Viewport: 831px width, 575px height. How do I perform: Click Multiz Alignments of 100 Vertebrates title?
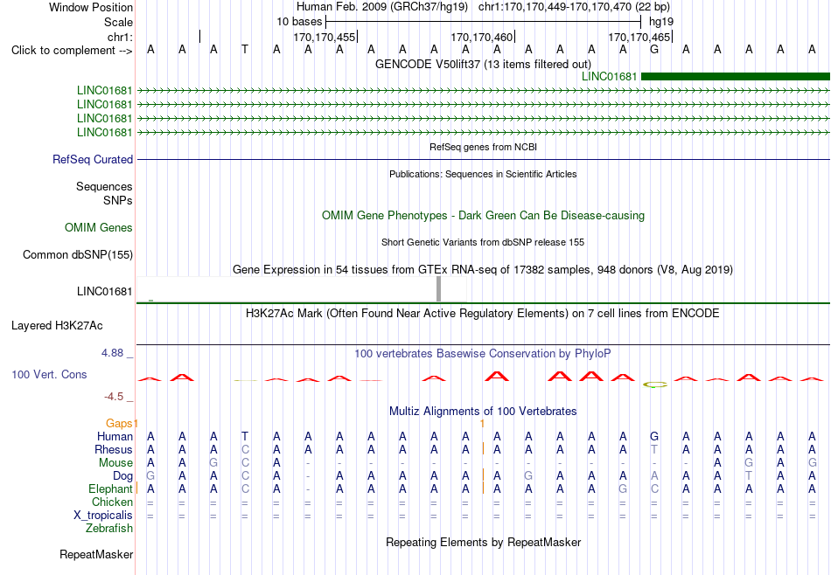tap(483, 411)
